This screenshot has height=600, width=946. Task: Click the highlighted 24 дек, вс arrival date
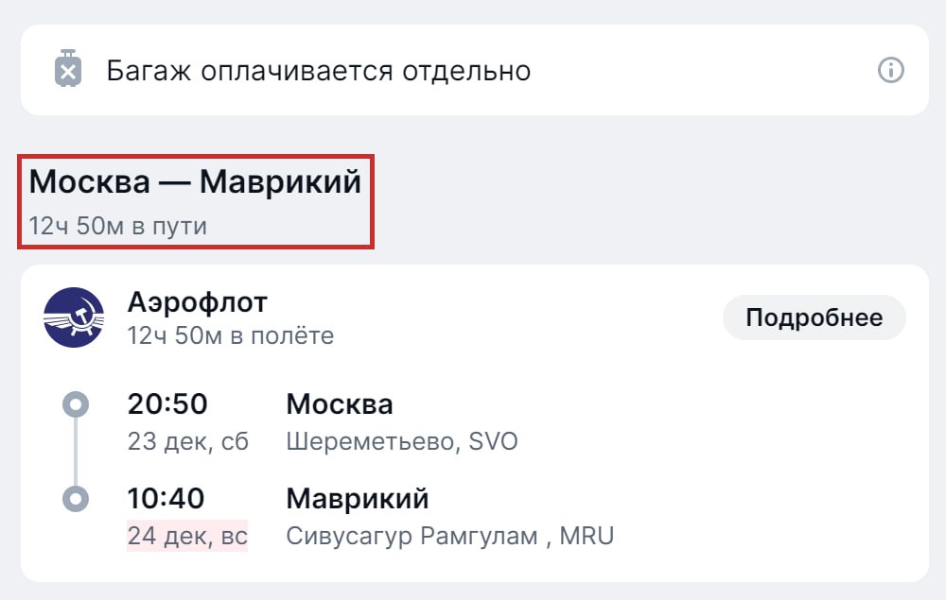187,536
